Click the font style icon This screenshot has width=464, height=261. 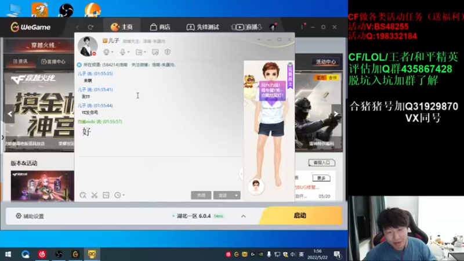coord(83,195)
